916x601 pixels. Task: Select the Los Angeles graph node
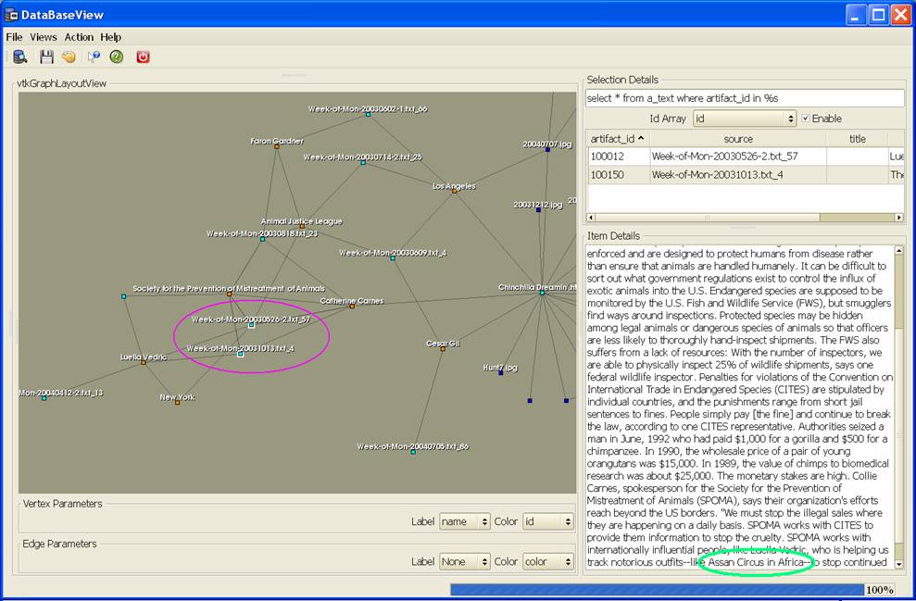(x=454, y=192)
